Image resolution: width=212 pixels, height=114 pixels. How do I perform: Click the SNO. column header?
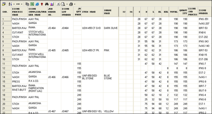click(x=7, y=12)
